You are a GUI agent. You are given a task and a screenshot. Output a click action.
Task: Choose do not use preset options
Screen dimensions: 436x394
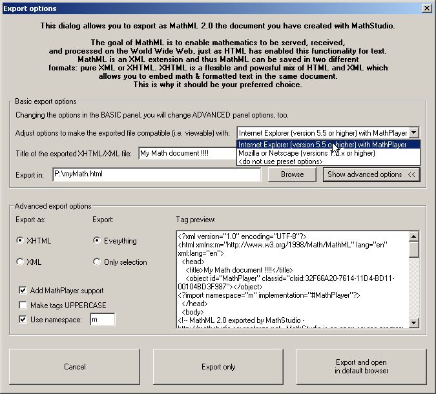(x=328, y=161)
